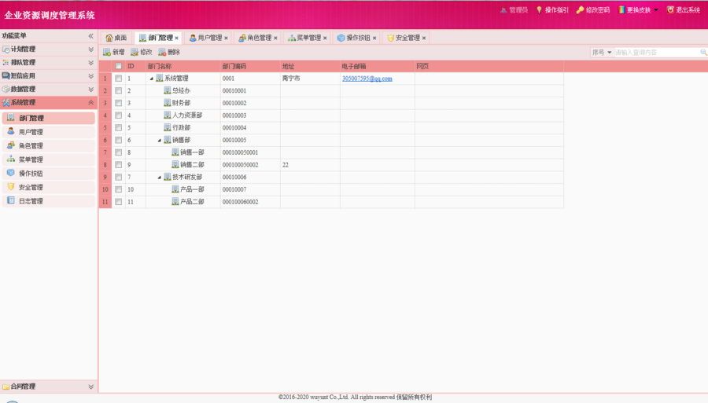Click the 计划管理 menu icon

tap(6, 49)
